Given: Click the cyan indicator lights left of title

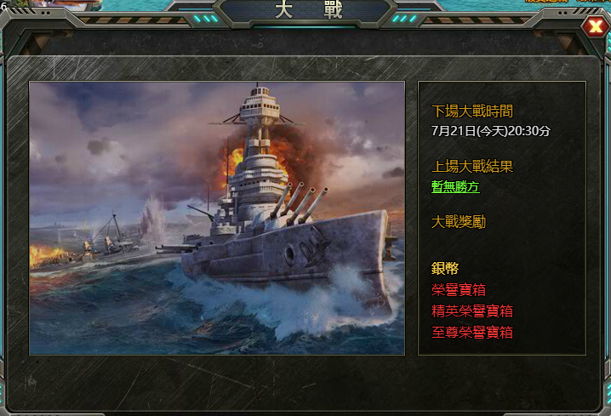Looking at the screenshot, I should pos(206,19).
